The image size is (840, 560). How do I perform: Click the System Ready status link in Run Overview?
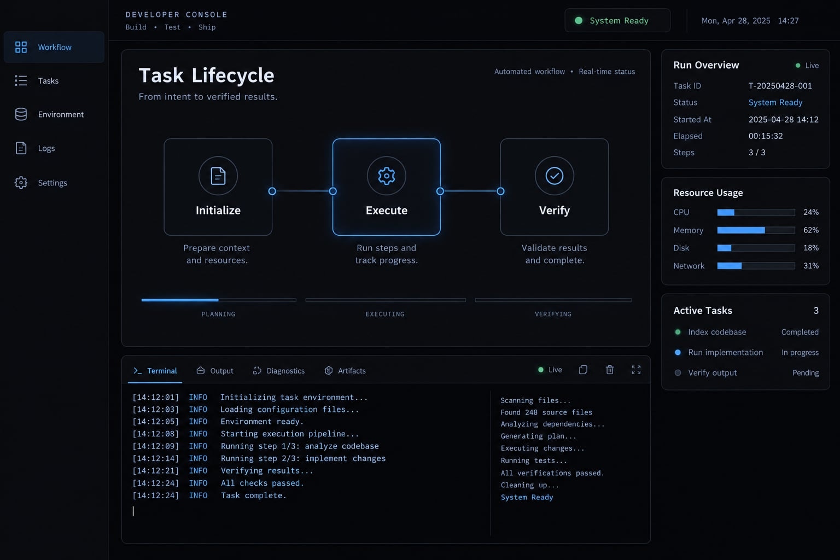coord(775,102)
